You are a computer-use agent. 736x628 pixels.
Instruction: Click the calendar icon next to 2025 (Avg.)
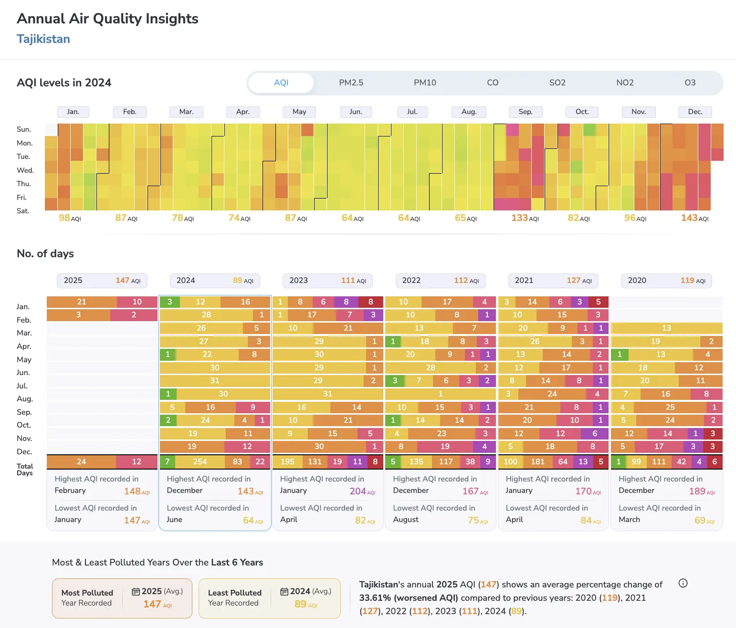tap(136, 591)
